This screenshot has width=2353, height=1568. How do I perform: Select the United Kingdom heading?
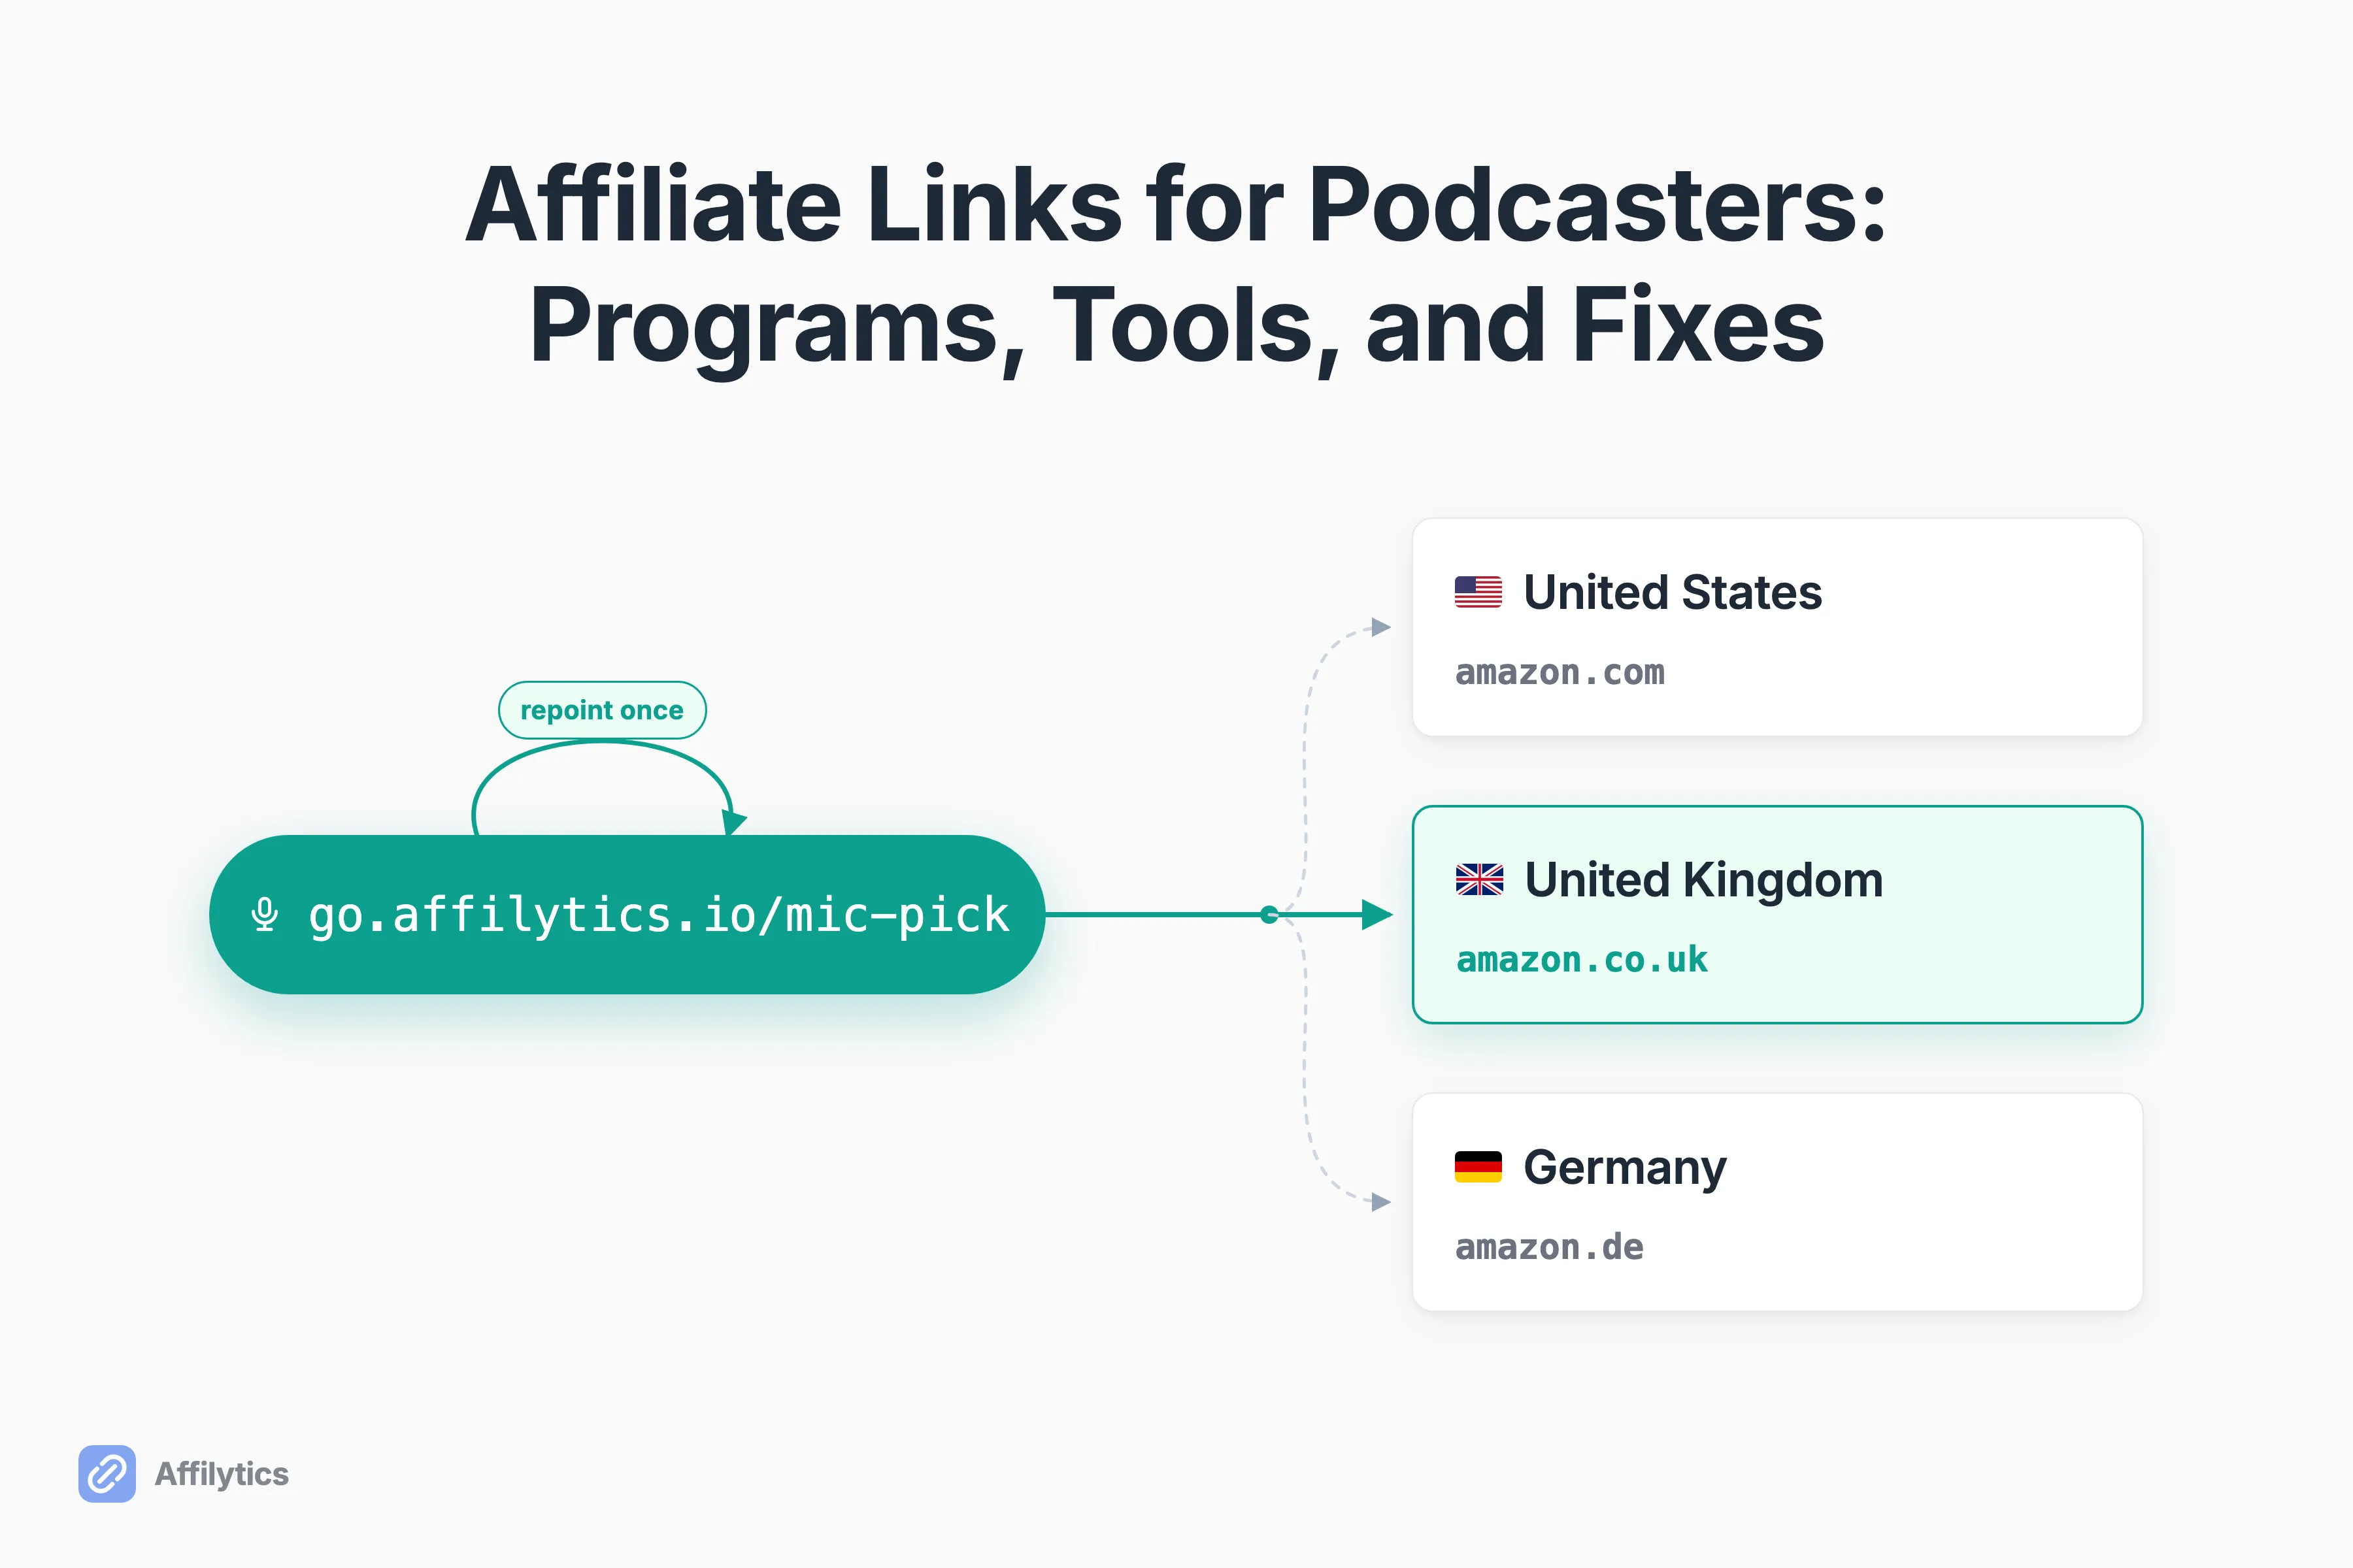point(1704,880)
